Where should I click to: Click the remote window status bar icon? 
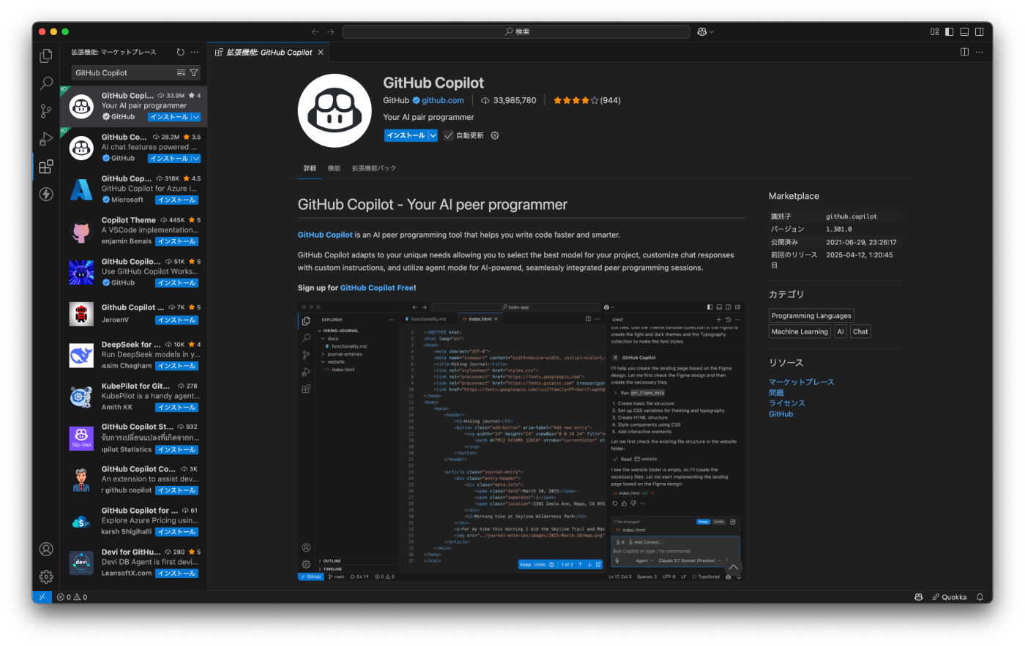tap(42, 597)
